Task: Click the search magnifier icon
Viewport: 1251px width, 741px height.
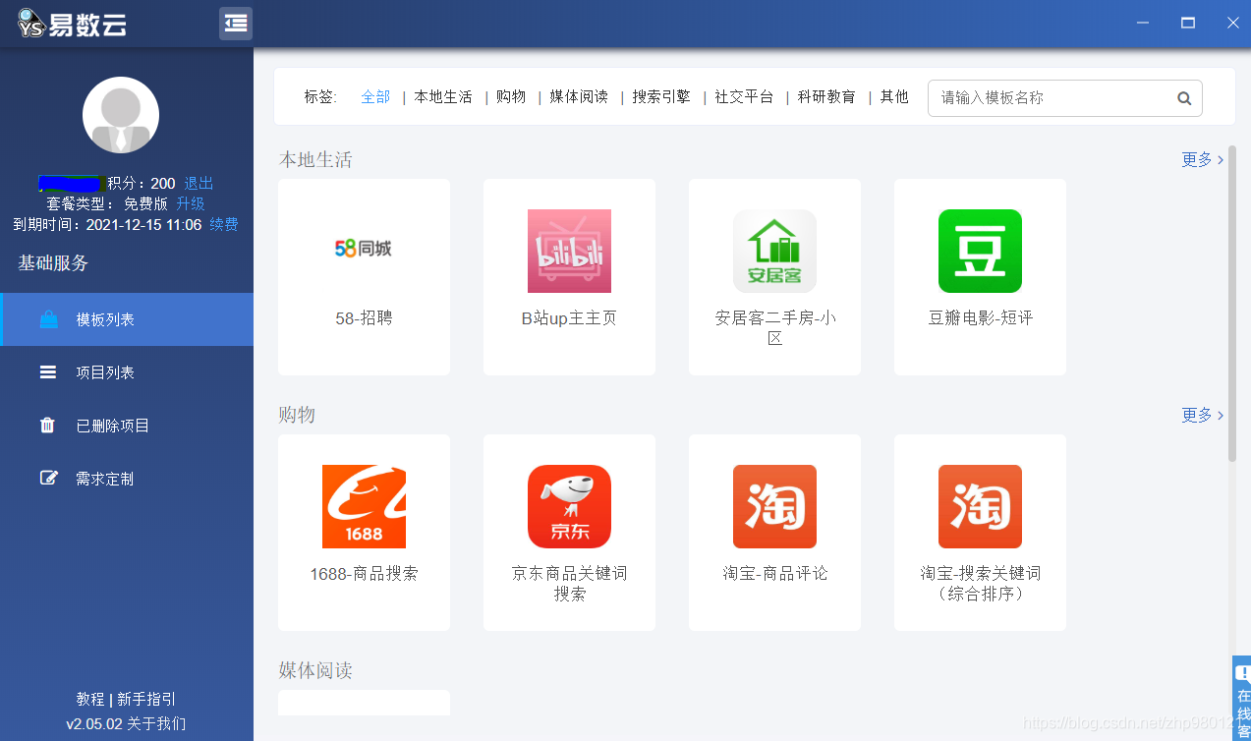Action: 1184,98
